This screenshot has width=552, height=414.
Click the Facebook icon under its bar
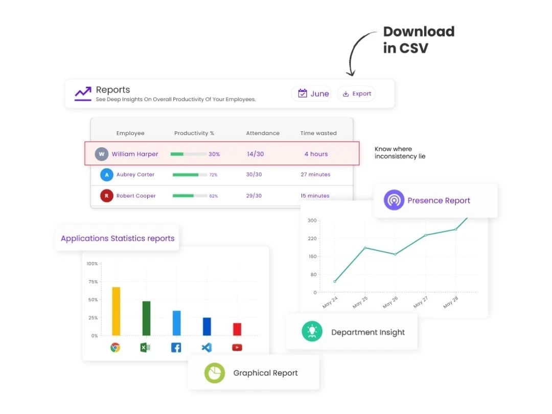click(176, 348)
